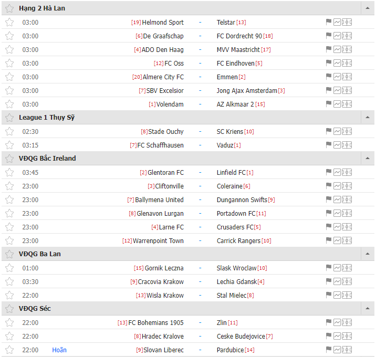Viewport: 376px width, 357px height.
Task: Toggle the star on the Hạng 2 Hà Lan header
Action: coord(9,8)
